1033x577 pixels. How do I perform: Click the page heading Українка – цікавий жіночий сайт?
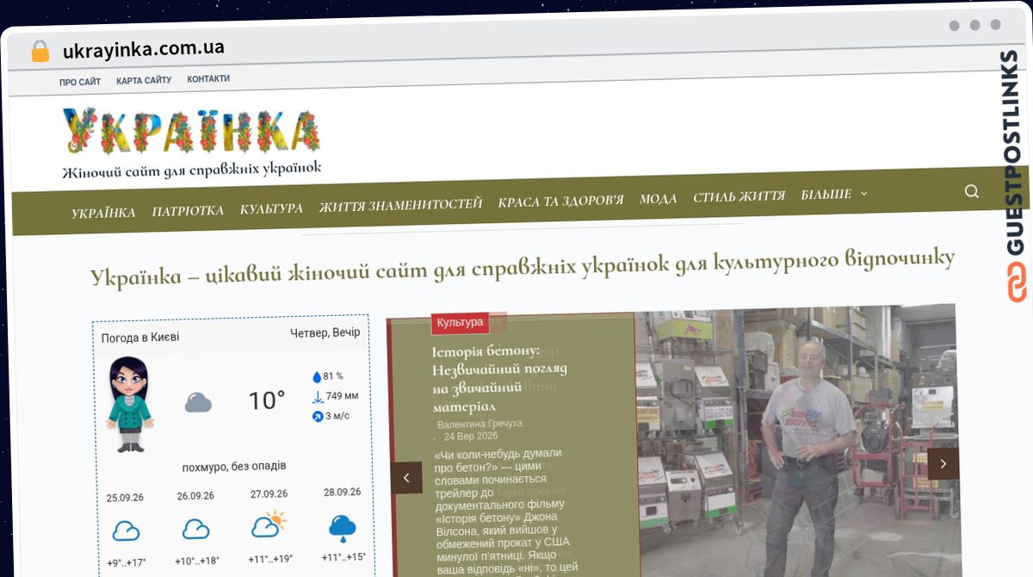pos(523,268)
